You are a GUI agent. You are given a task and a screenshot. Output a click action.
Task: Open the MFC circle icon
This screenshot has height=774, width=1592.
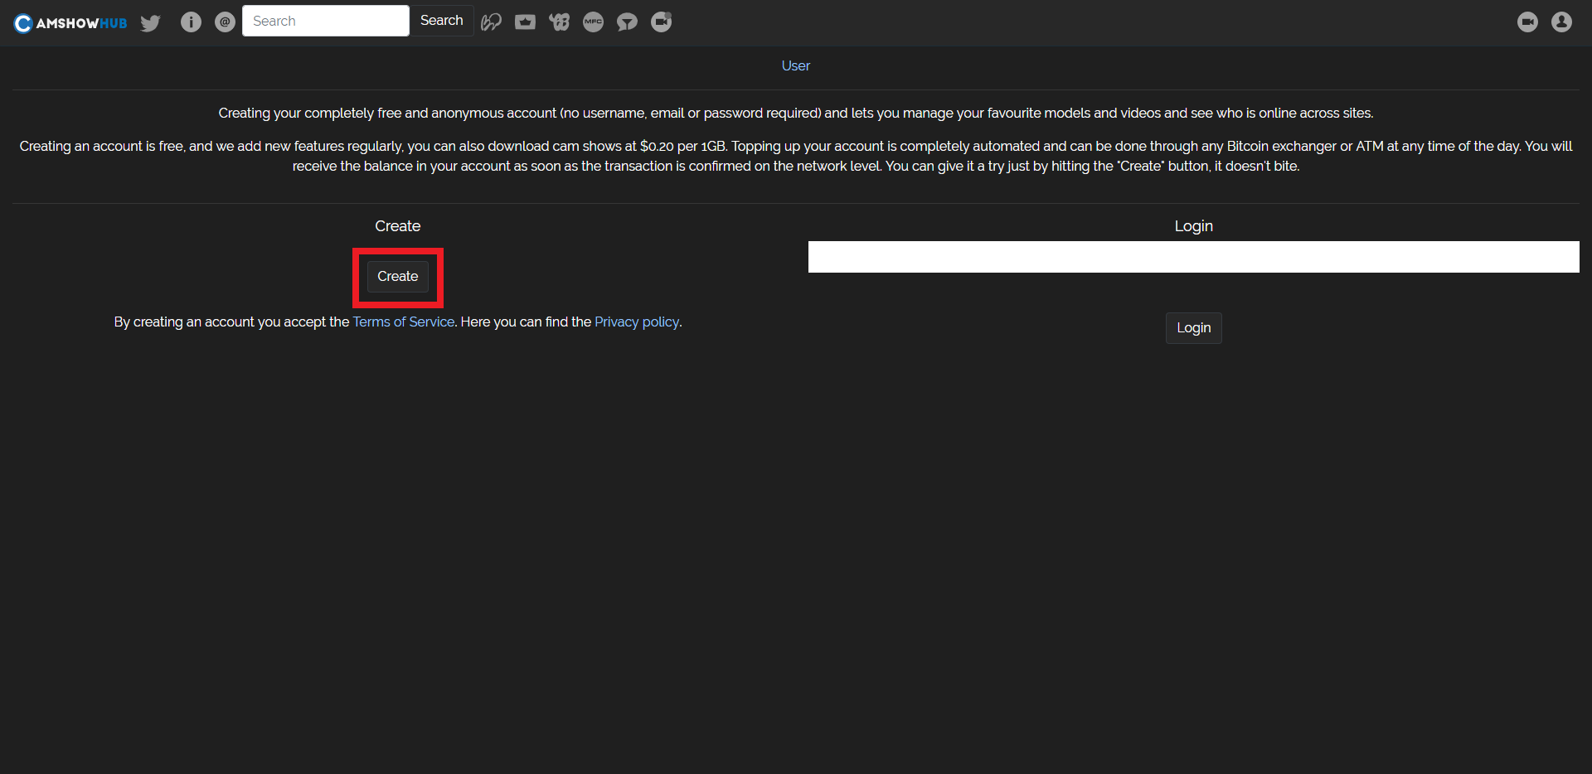(593, 22)
